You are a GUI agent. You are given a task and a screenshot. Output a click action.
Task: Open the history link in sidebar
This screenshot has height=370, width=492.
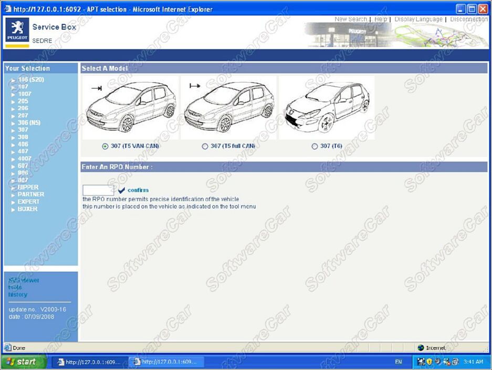[17, 294]
